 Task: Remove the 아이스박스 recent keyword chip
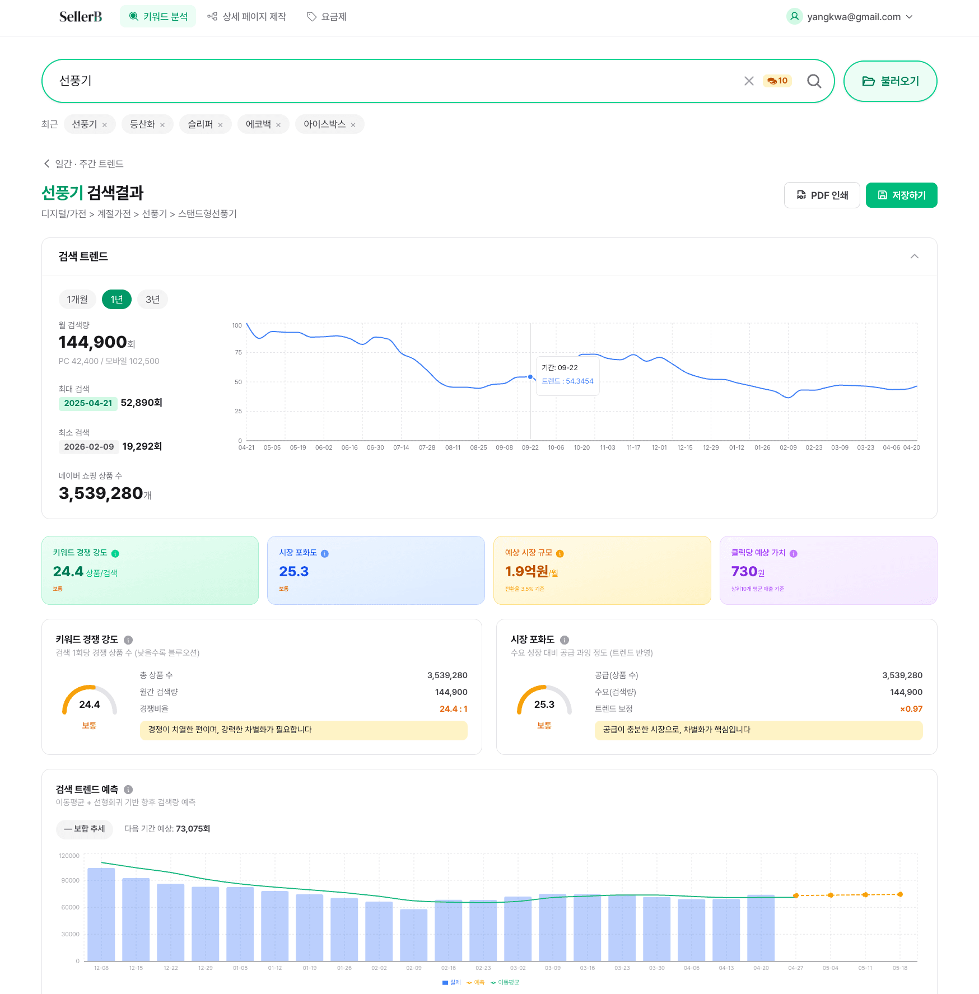tap(353, 125)
